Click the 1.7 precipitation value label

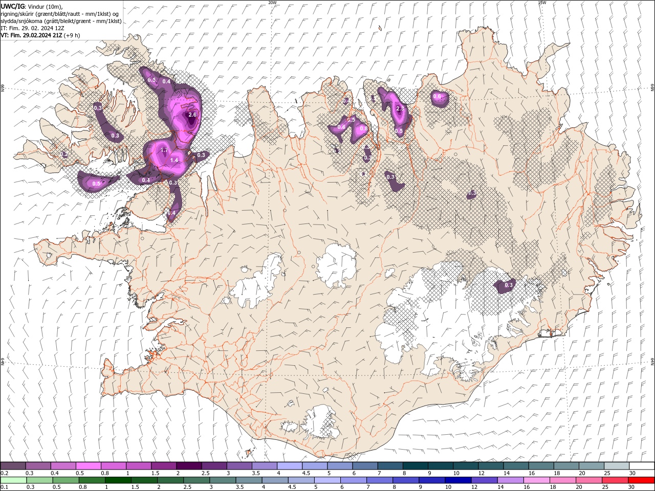coord(164,150)
